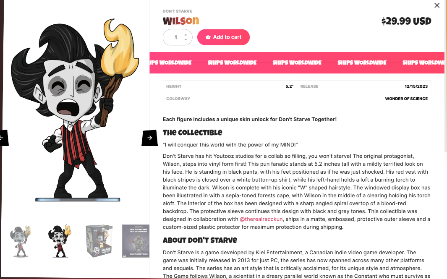Decrease quantity with the down arrow
The image size is (447, 279).
(186, 39)
